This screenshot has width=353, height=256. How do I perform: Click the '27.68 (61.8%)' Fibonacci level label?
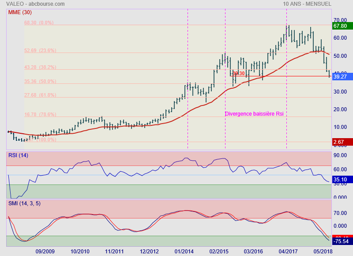(40, 95)
